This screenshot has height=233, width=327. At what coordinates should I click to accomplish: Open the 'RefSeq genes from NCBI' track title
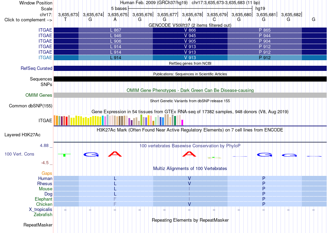[x=190, y=63]
